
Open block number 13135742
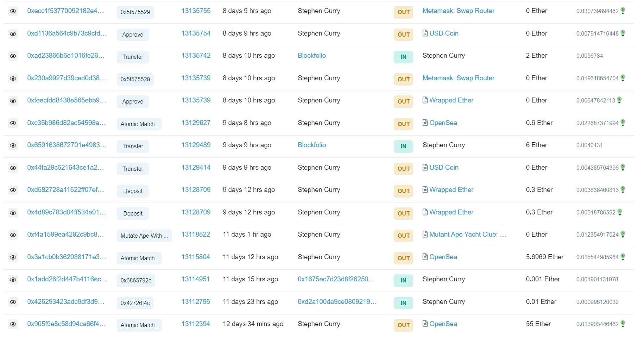pyautogui.click(x=196, y=56)
